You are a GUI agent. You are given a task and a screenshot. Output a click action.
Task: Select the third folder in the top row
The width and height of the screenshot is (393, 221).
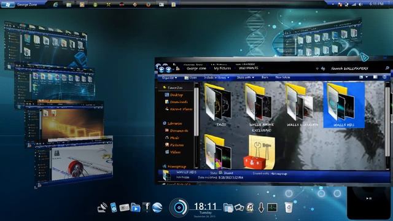(x=302, y=105)
